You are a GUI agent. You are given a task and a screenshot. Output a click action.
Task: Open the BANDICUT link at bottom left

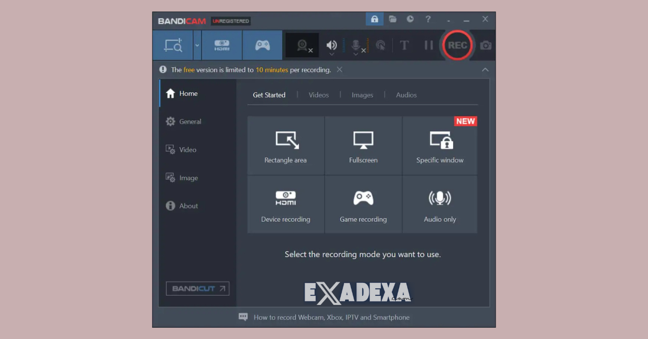(x=197, y=288)
